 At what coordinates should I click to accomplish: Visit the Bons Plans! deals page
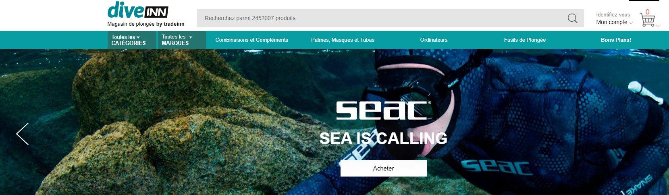(616, 40)
